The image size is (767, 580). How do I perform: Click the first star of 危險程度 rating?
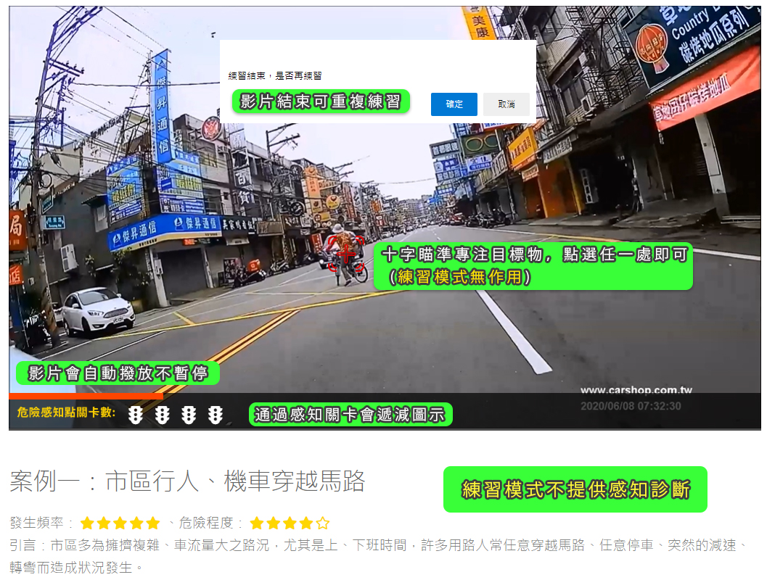tap(257, 523)
